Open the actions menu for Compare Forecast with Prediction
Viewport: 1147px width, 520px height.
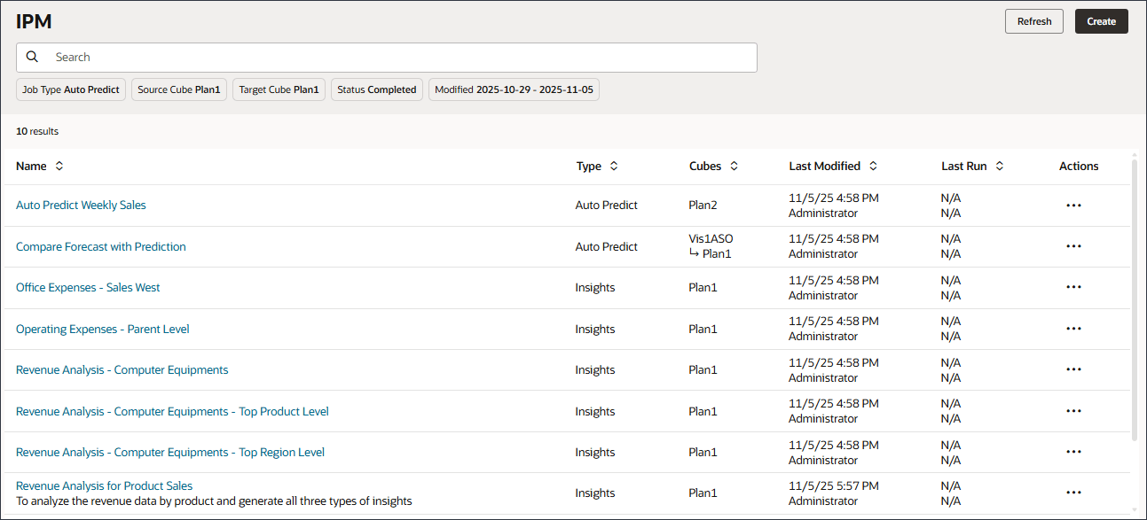[x=1073, y=245]
